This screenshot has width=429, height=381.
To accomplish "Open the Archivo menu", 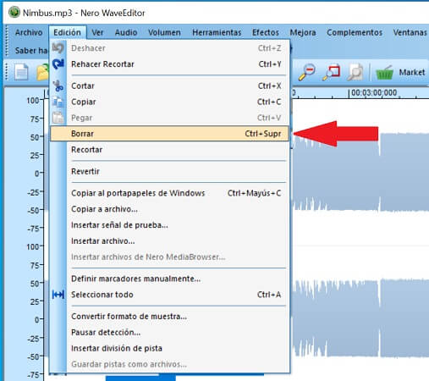I will tap(29, 32).
